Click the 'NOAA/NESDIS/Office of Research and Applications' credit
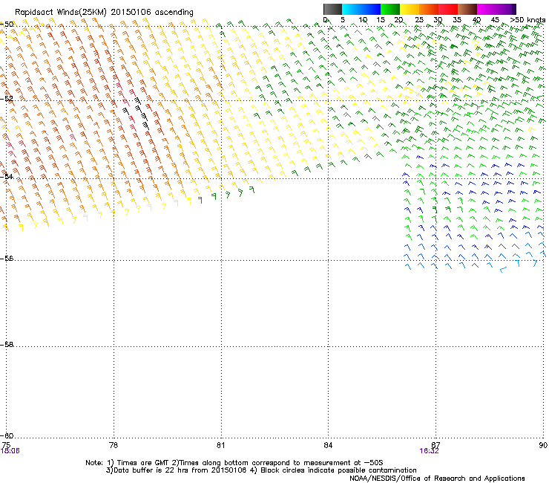The image size is (549, 483). 437,478
